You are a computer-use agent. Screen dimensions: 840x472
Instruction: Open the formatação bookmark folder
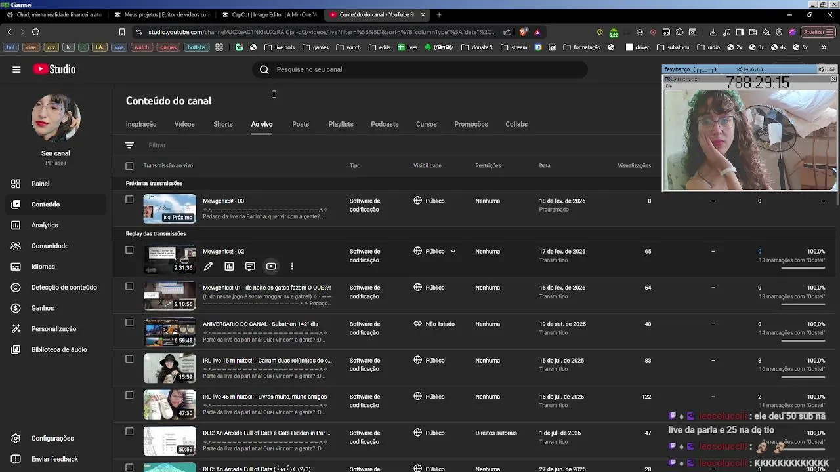(581, 47)
